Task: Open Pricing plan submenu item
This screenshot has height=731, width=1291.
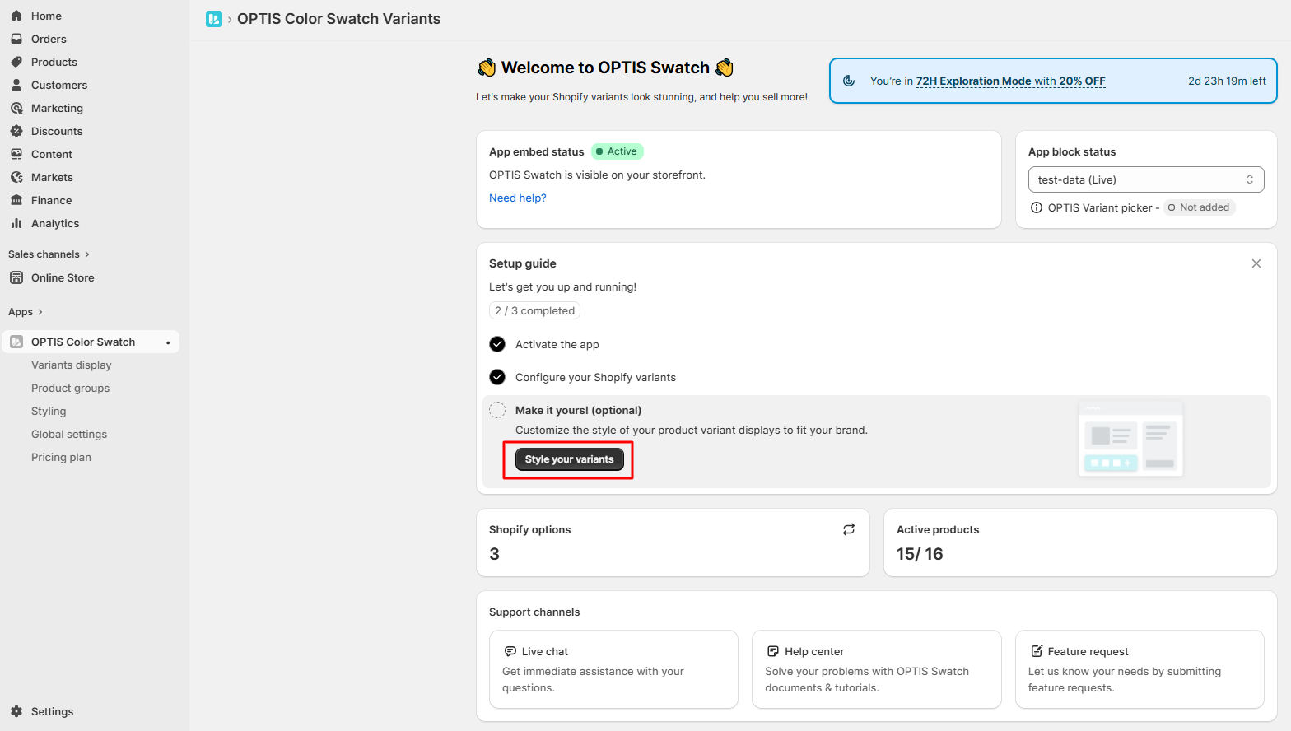Action: pos(61,457)
